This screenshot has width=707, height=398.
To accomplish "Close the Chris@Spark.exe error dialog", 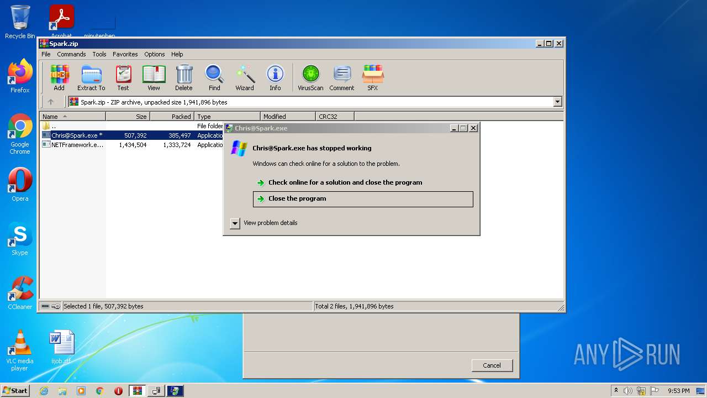I will (x=473, y=128).
